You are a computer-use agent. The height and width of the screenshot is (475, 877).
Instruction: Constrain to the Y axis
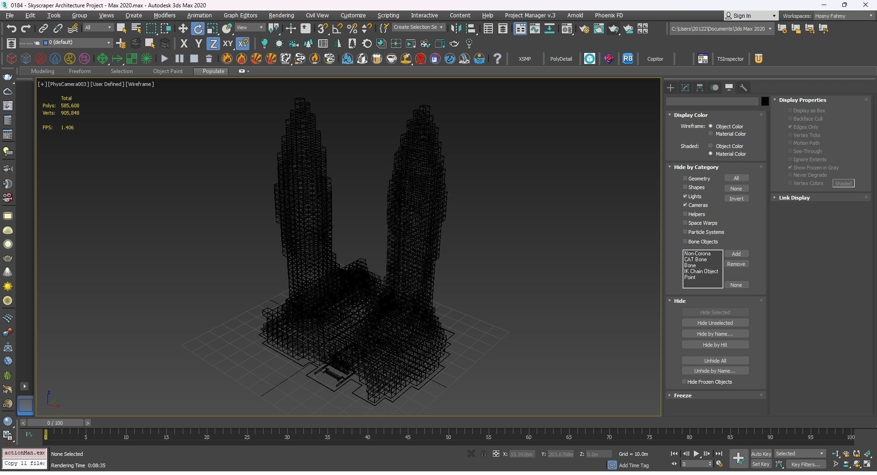[x=198, y=44]
